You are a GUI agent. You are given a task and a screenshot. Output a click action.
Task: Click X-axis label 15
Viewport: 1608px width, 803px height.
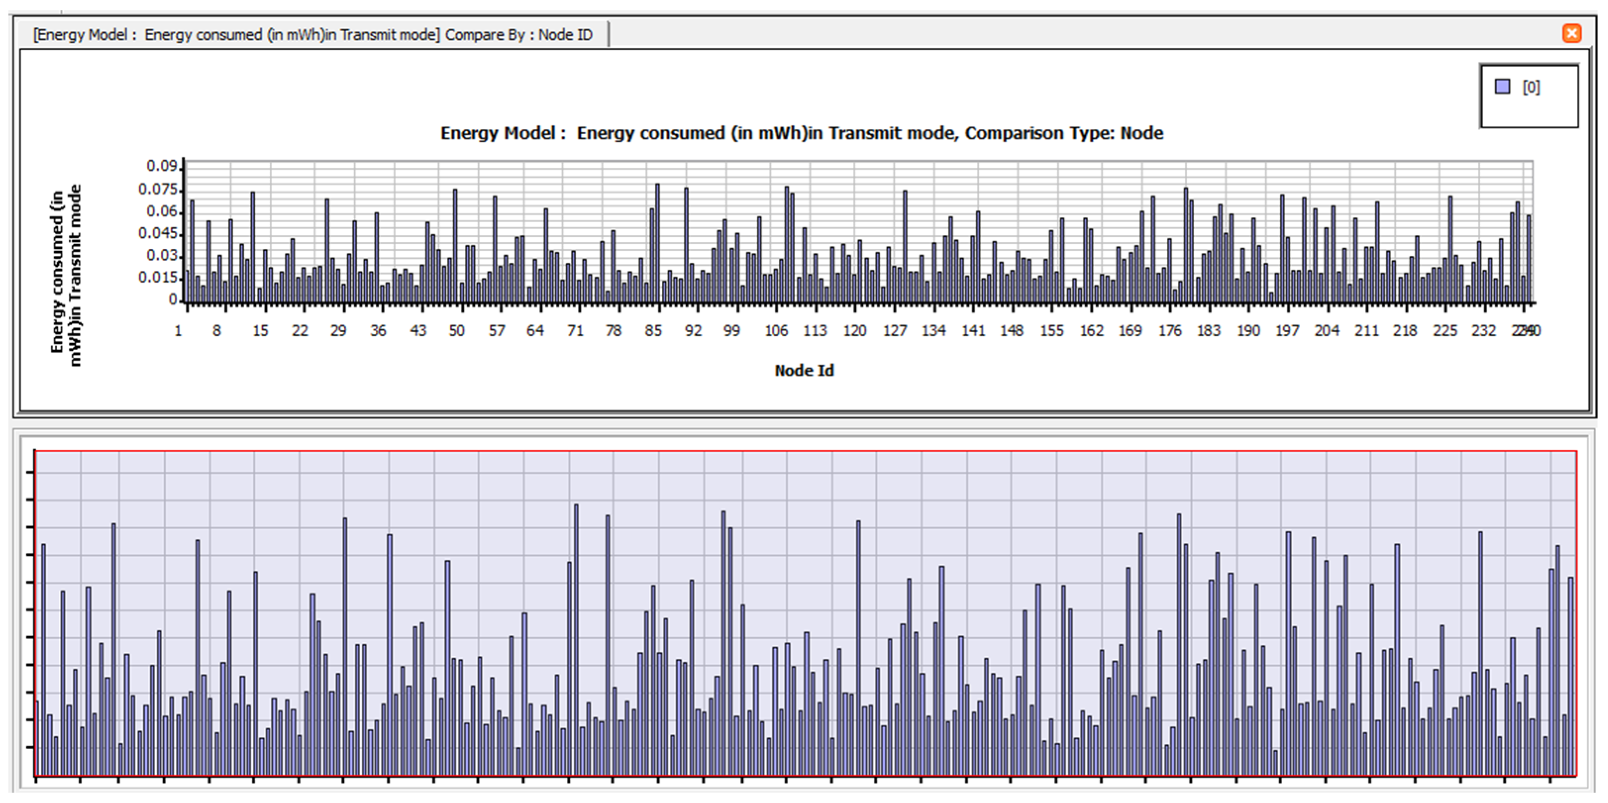pyautogui.click(x=260, y=331)
